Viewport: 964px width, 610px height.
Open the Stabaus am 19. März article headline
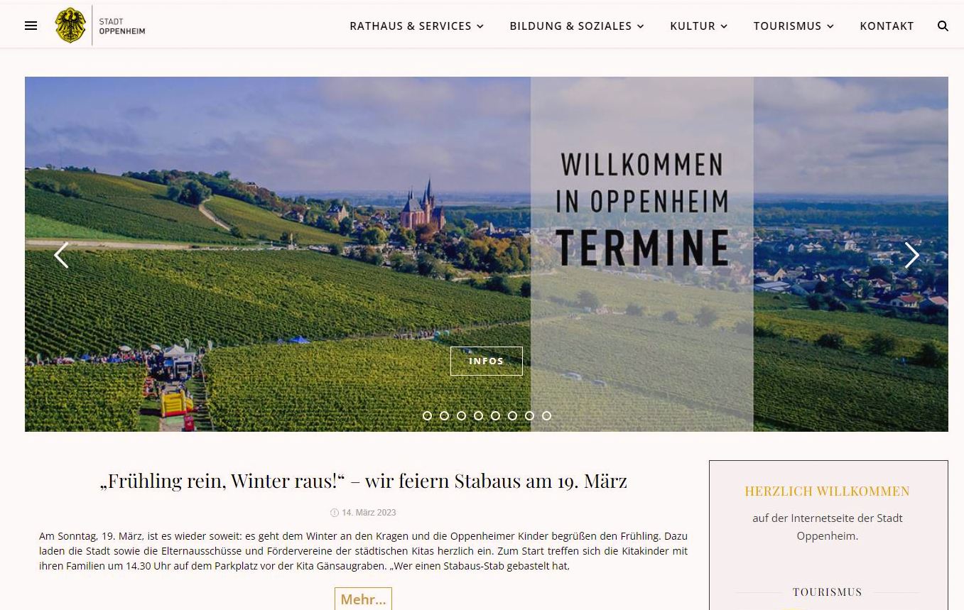[x=364, y=481]
